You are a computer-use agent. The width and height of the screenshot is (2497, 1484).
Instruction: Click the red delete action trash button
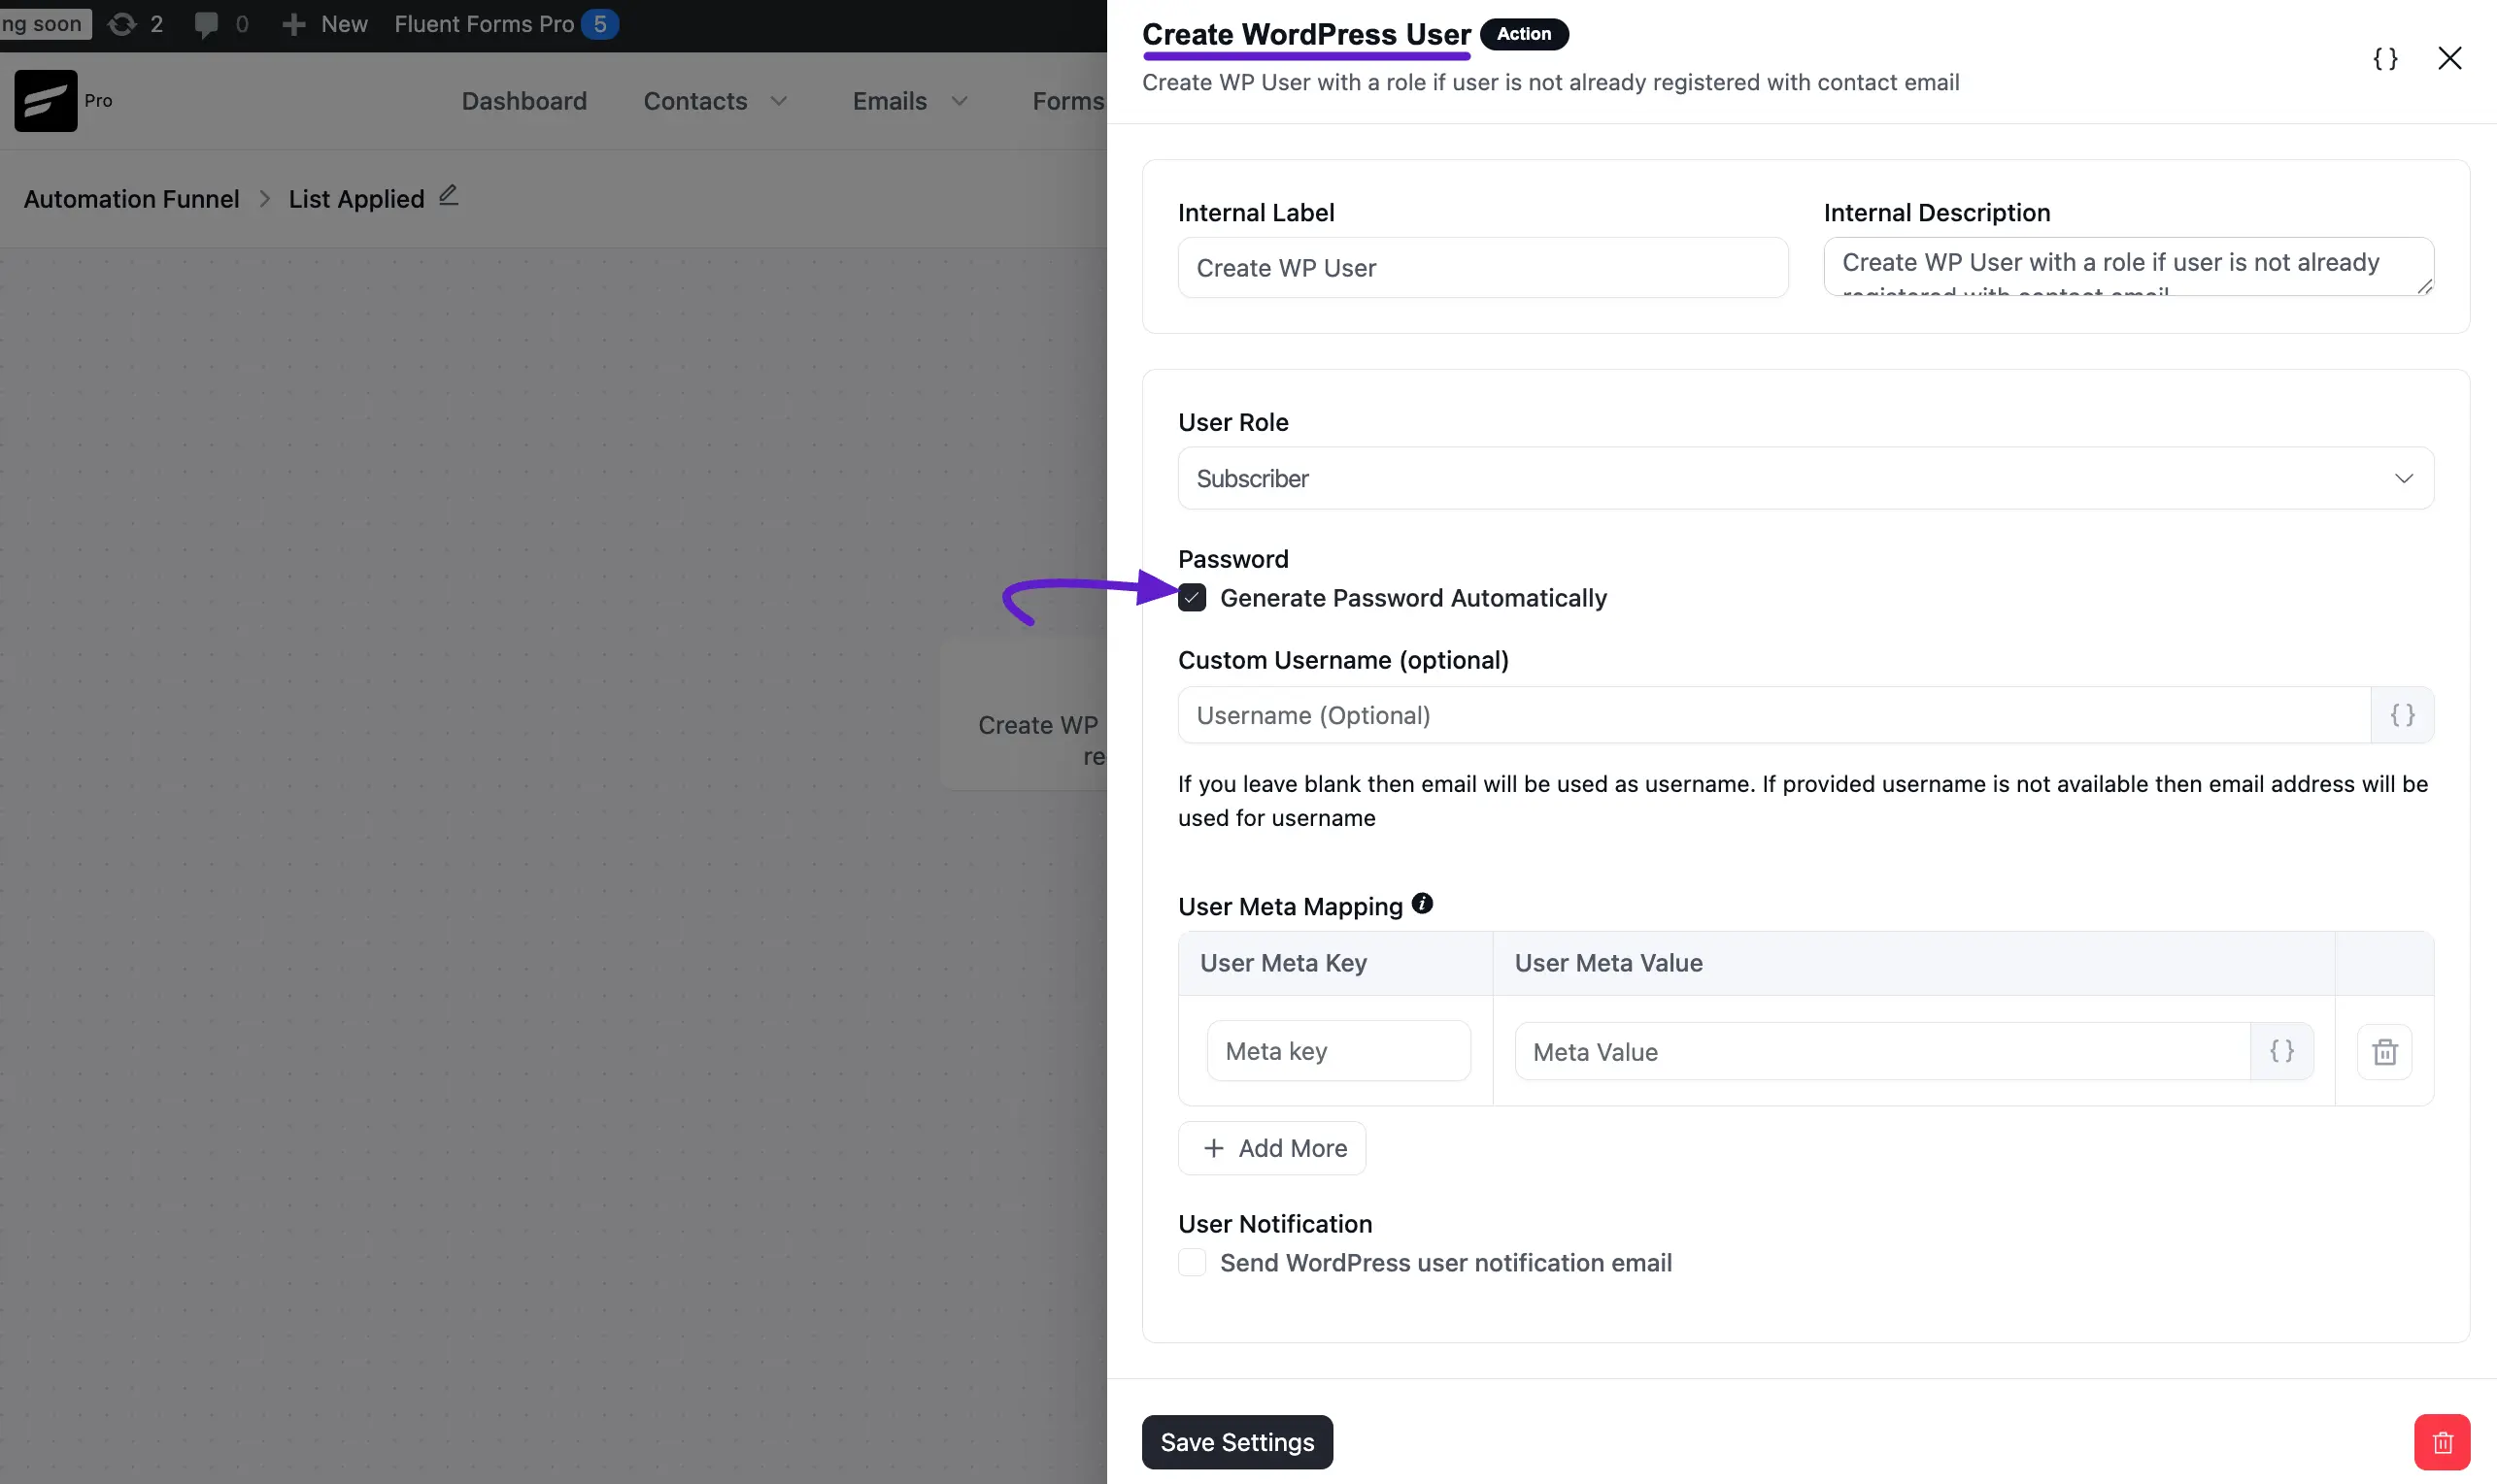pyautogui.click(x=2442, y=1442)
